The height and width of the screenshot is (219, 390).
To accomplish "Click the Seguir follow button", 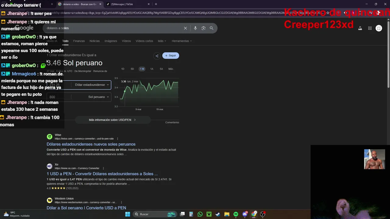I will coord(171,56).
